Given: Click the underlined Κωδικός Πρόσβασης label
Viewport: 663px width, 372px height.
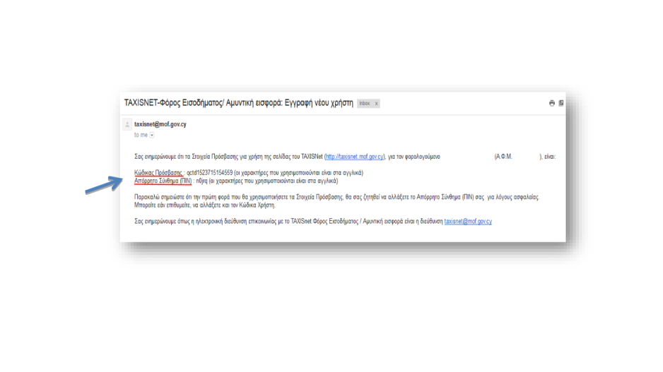Looking at the screenshot, I should click(x=158, y=172).
